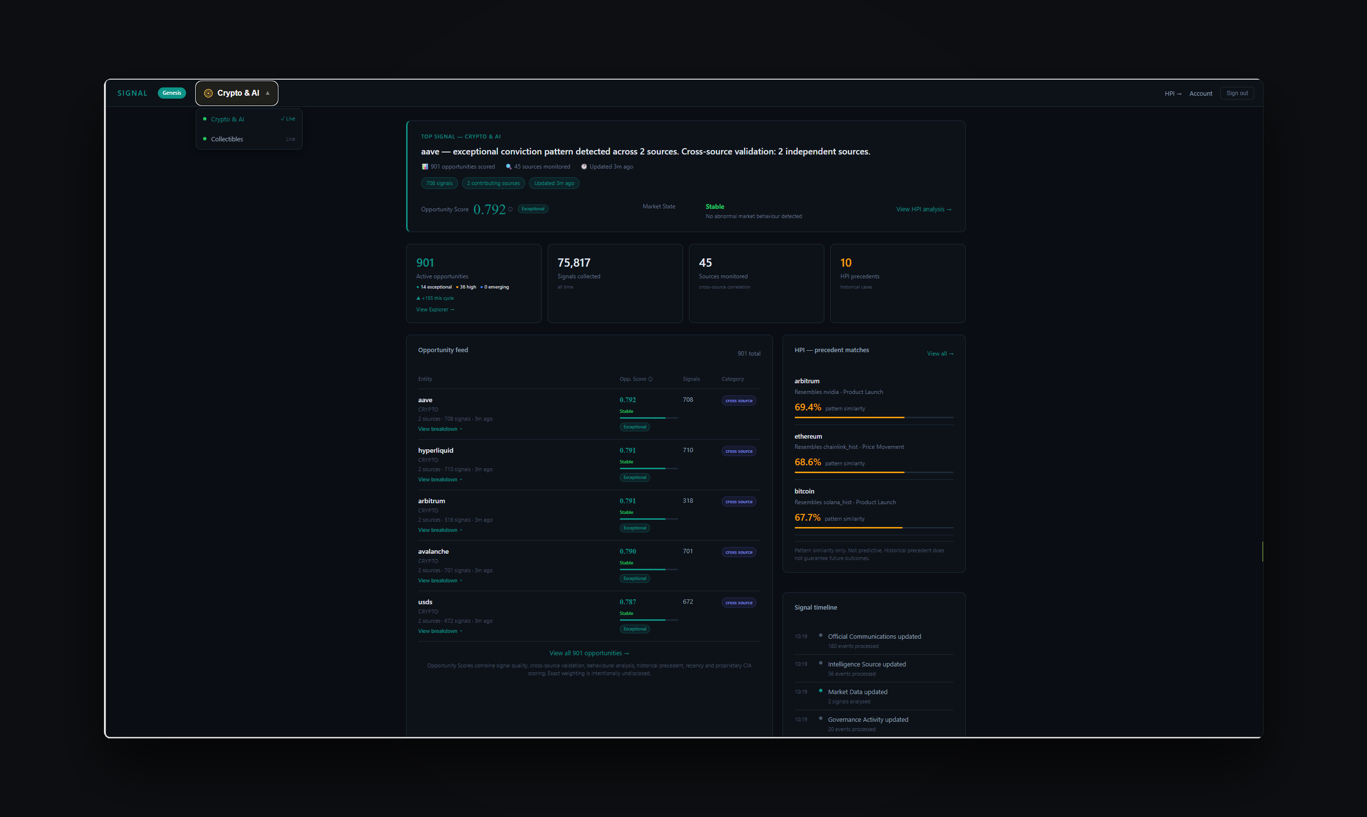Click the Entity column header

(x=425, y=379)
